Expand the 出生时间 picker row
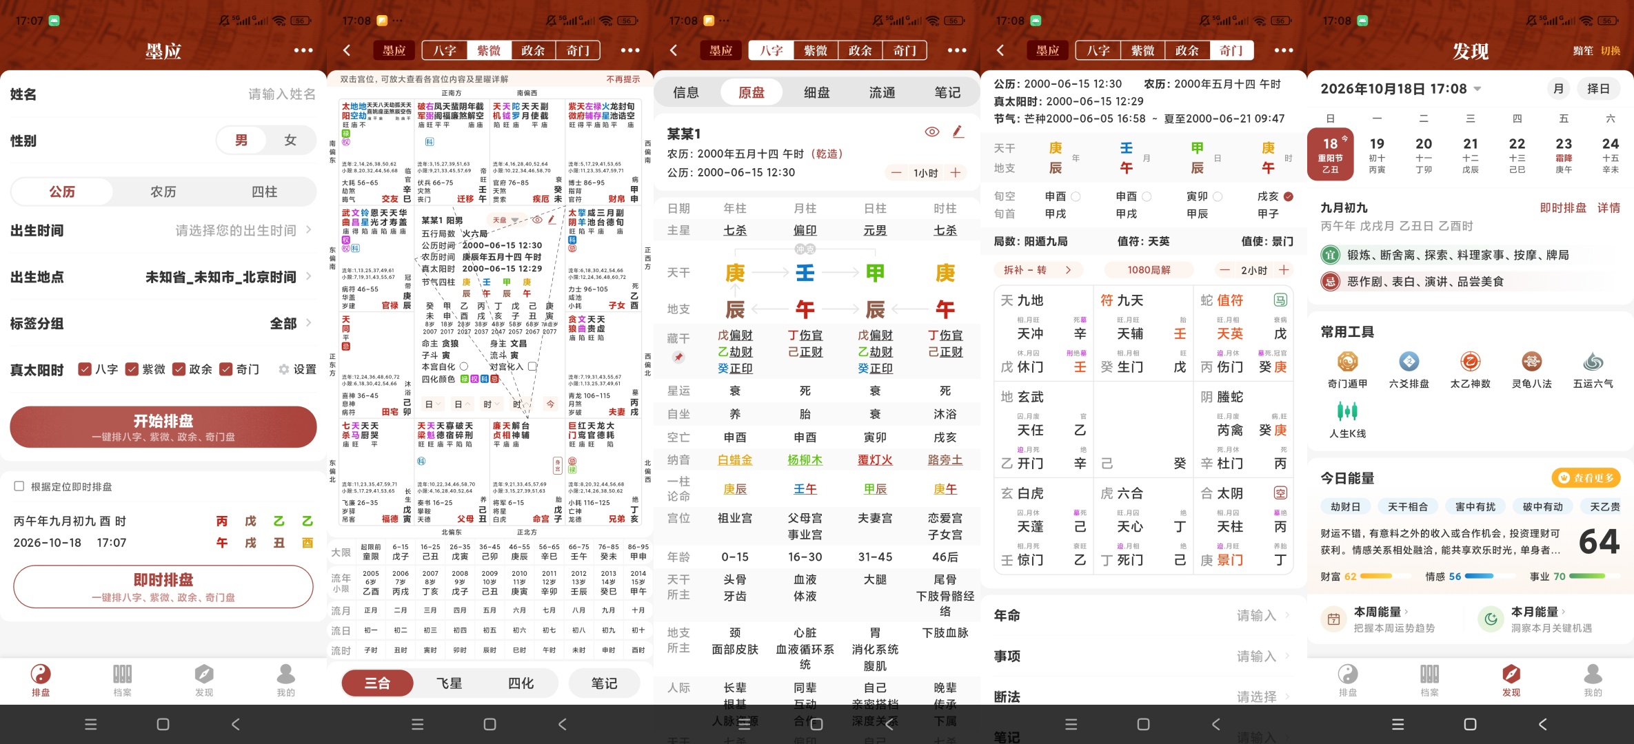This screenshot has height=744, width=1634. point(163,230)
